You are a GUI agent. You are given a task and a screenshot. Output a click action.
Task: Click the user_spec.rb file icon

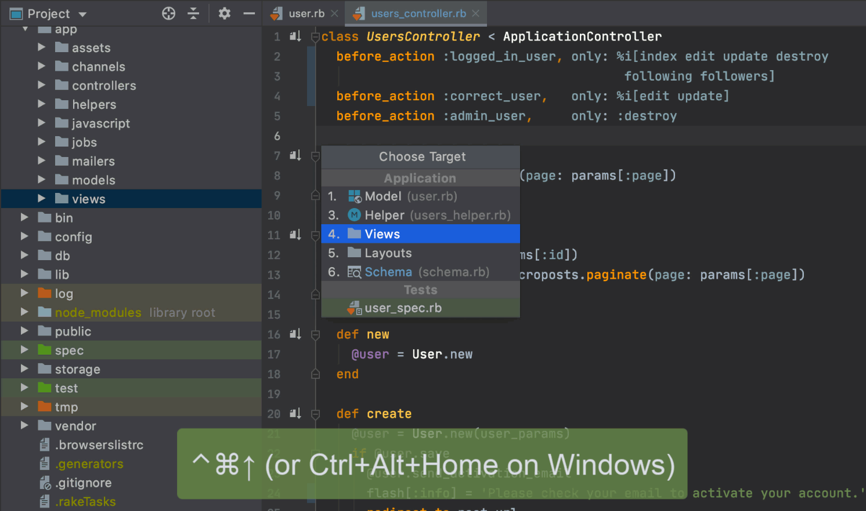tap(354, 308)
